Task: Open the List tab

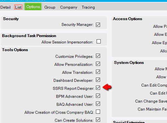Action: pos(18,7)
